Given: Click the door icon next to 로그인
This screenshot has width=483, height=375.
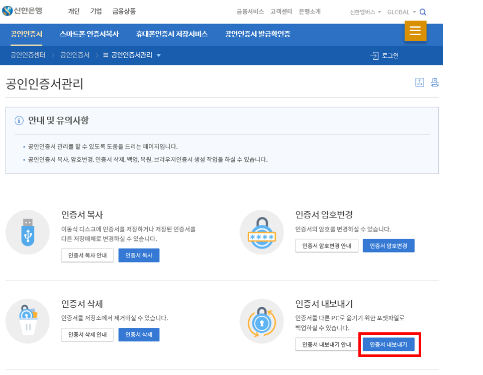Looking at the screenshot, I should click(374, 56).
